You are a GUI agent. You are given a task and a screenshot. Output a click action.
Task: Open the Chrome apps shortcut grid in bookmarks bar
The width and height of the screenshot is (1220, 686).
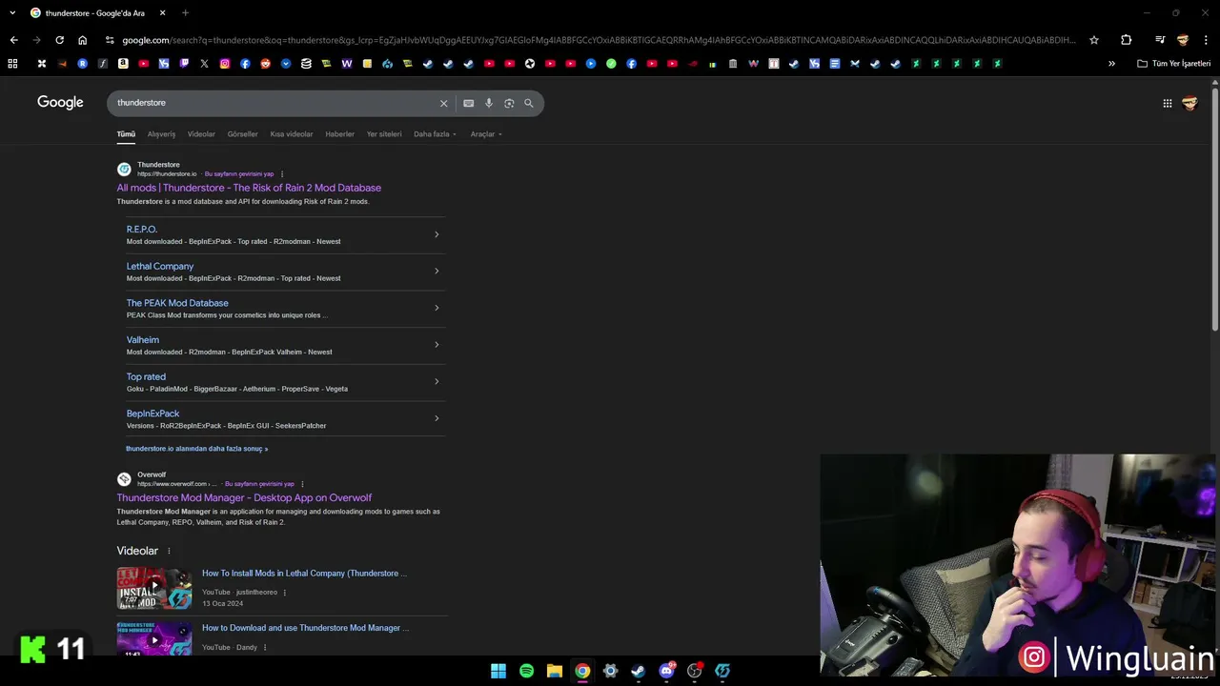point(12,64)
